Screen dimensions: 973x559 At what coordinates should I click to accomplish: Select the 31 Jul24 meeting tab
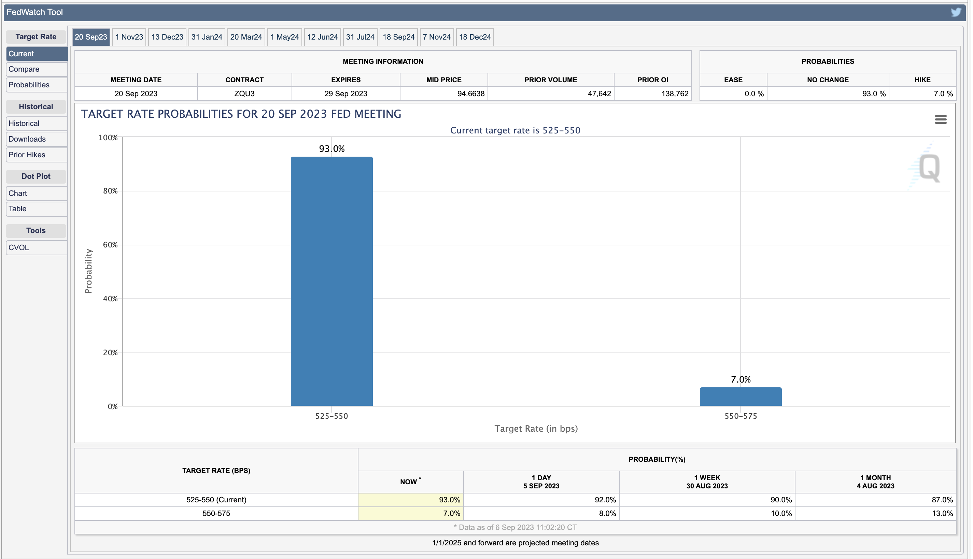point(360,37)
